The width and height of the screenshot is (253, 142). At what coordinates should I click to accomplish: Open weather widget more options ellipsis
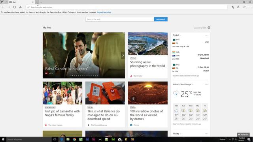[x=206, y=84]
